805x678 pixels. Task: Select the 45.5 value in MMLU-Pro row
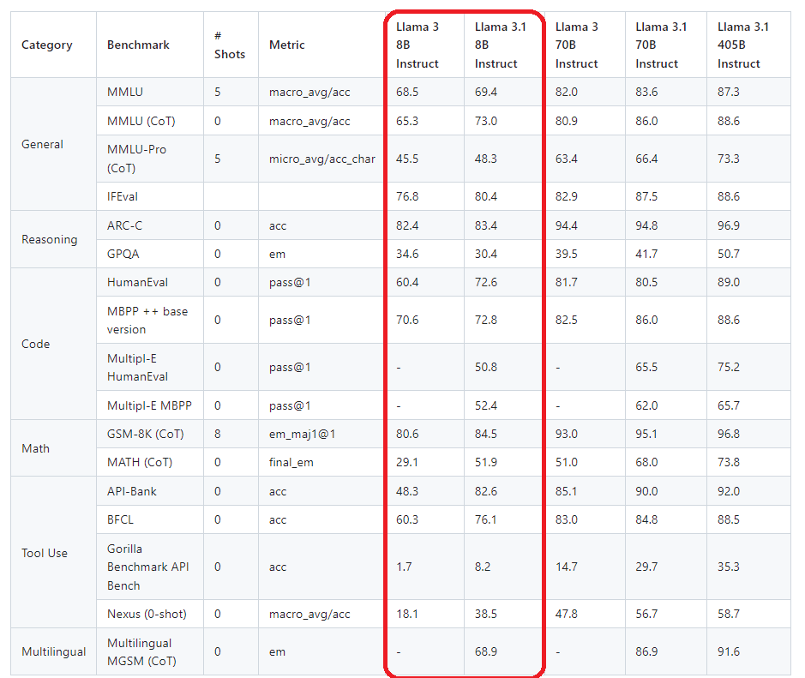tap(407, 159)
